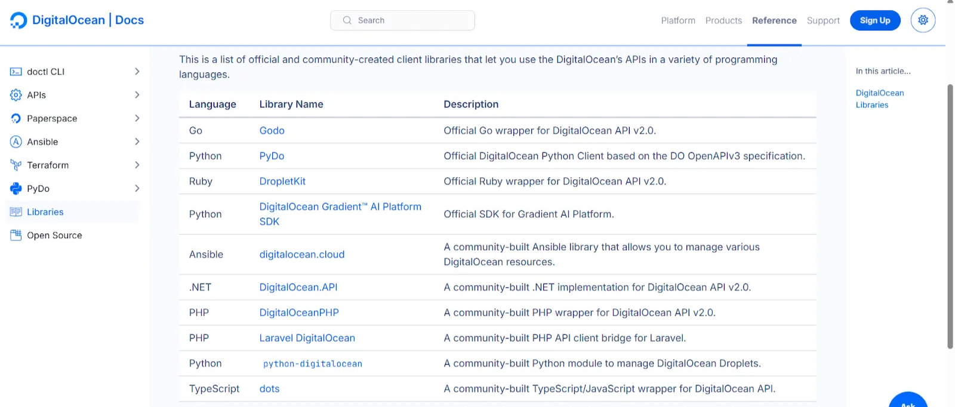
Task: Open the DigitalOcean.API .NET link
Action: click(298, 287)
